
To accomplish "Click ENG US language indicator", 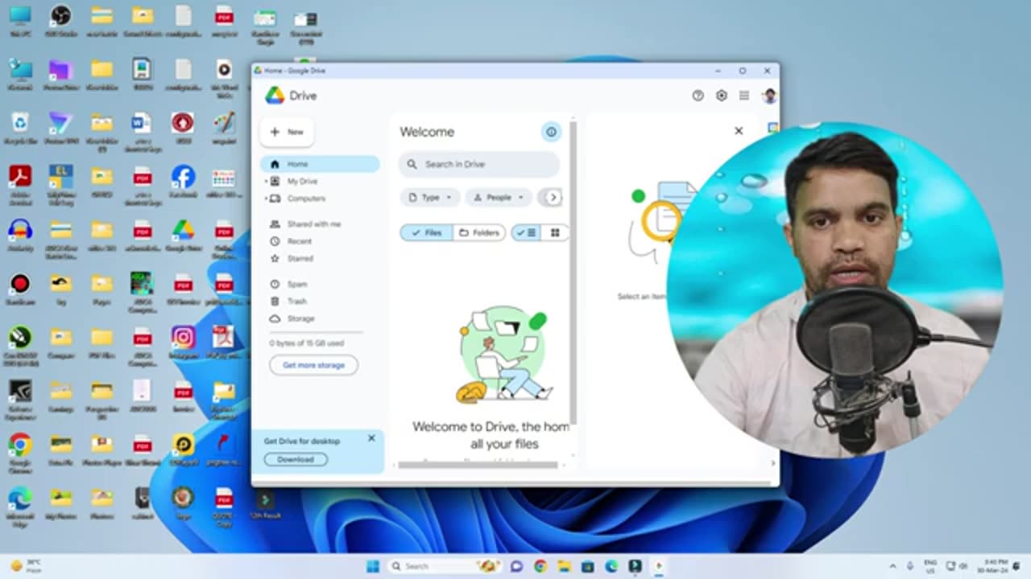I will [930, 566].
